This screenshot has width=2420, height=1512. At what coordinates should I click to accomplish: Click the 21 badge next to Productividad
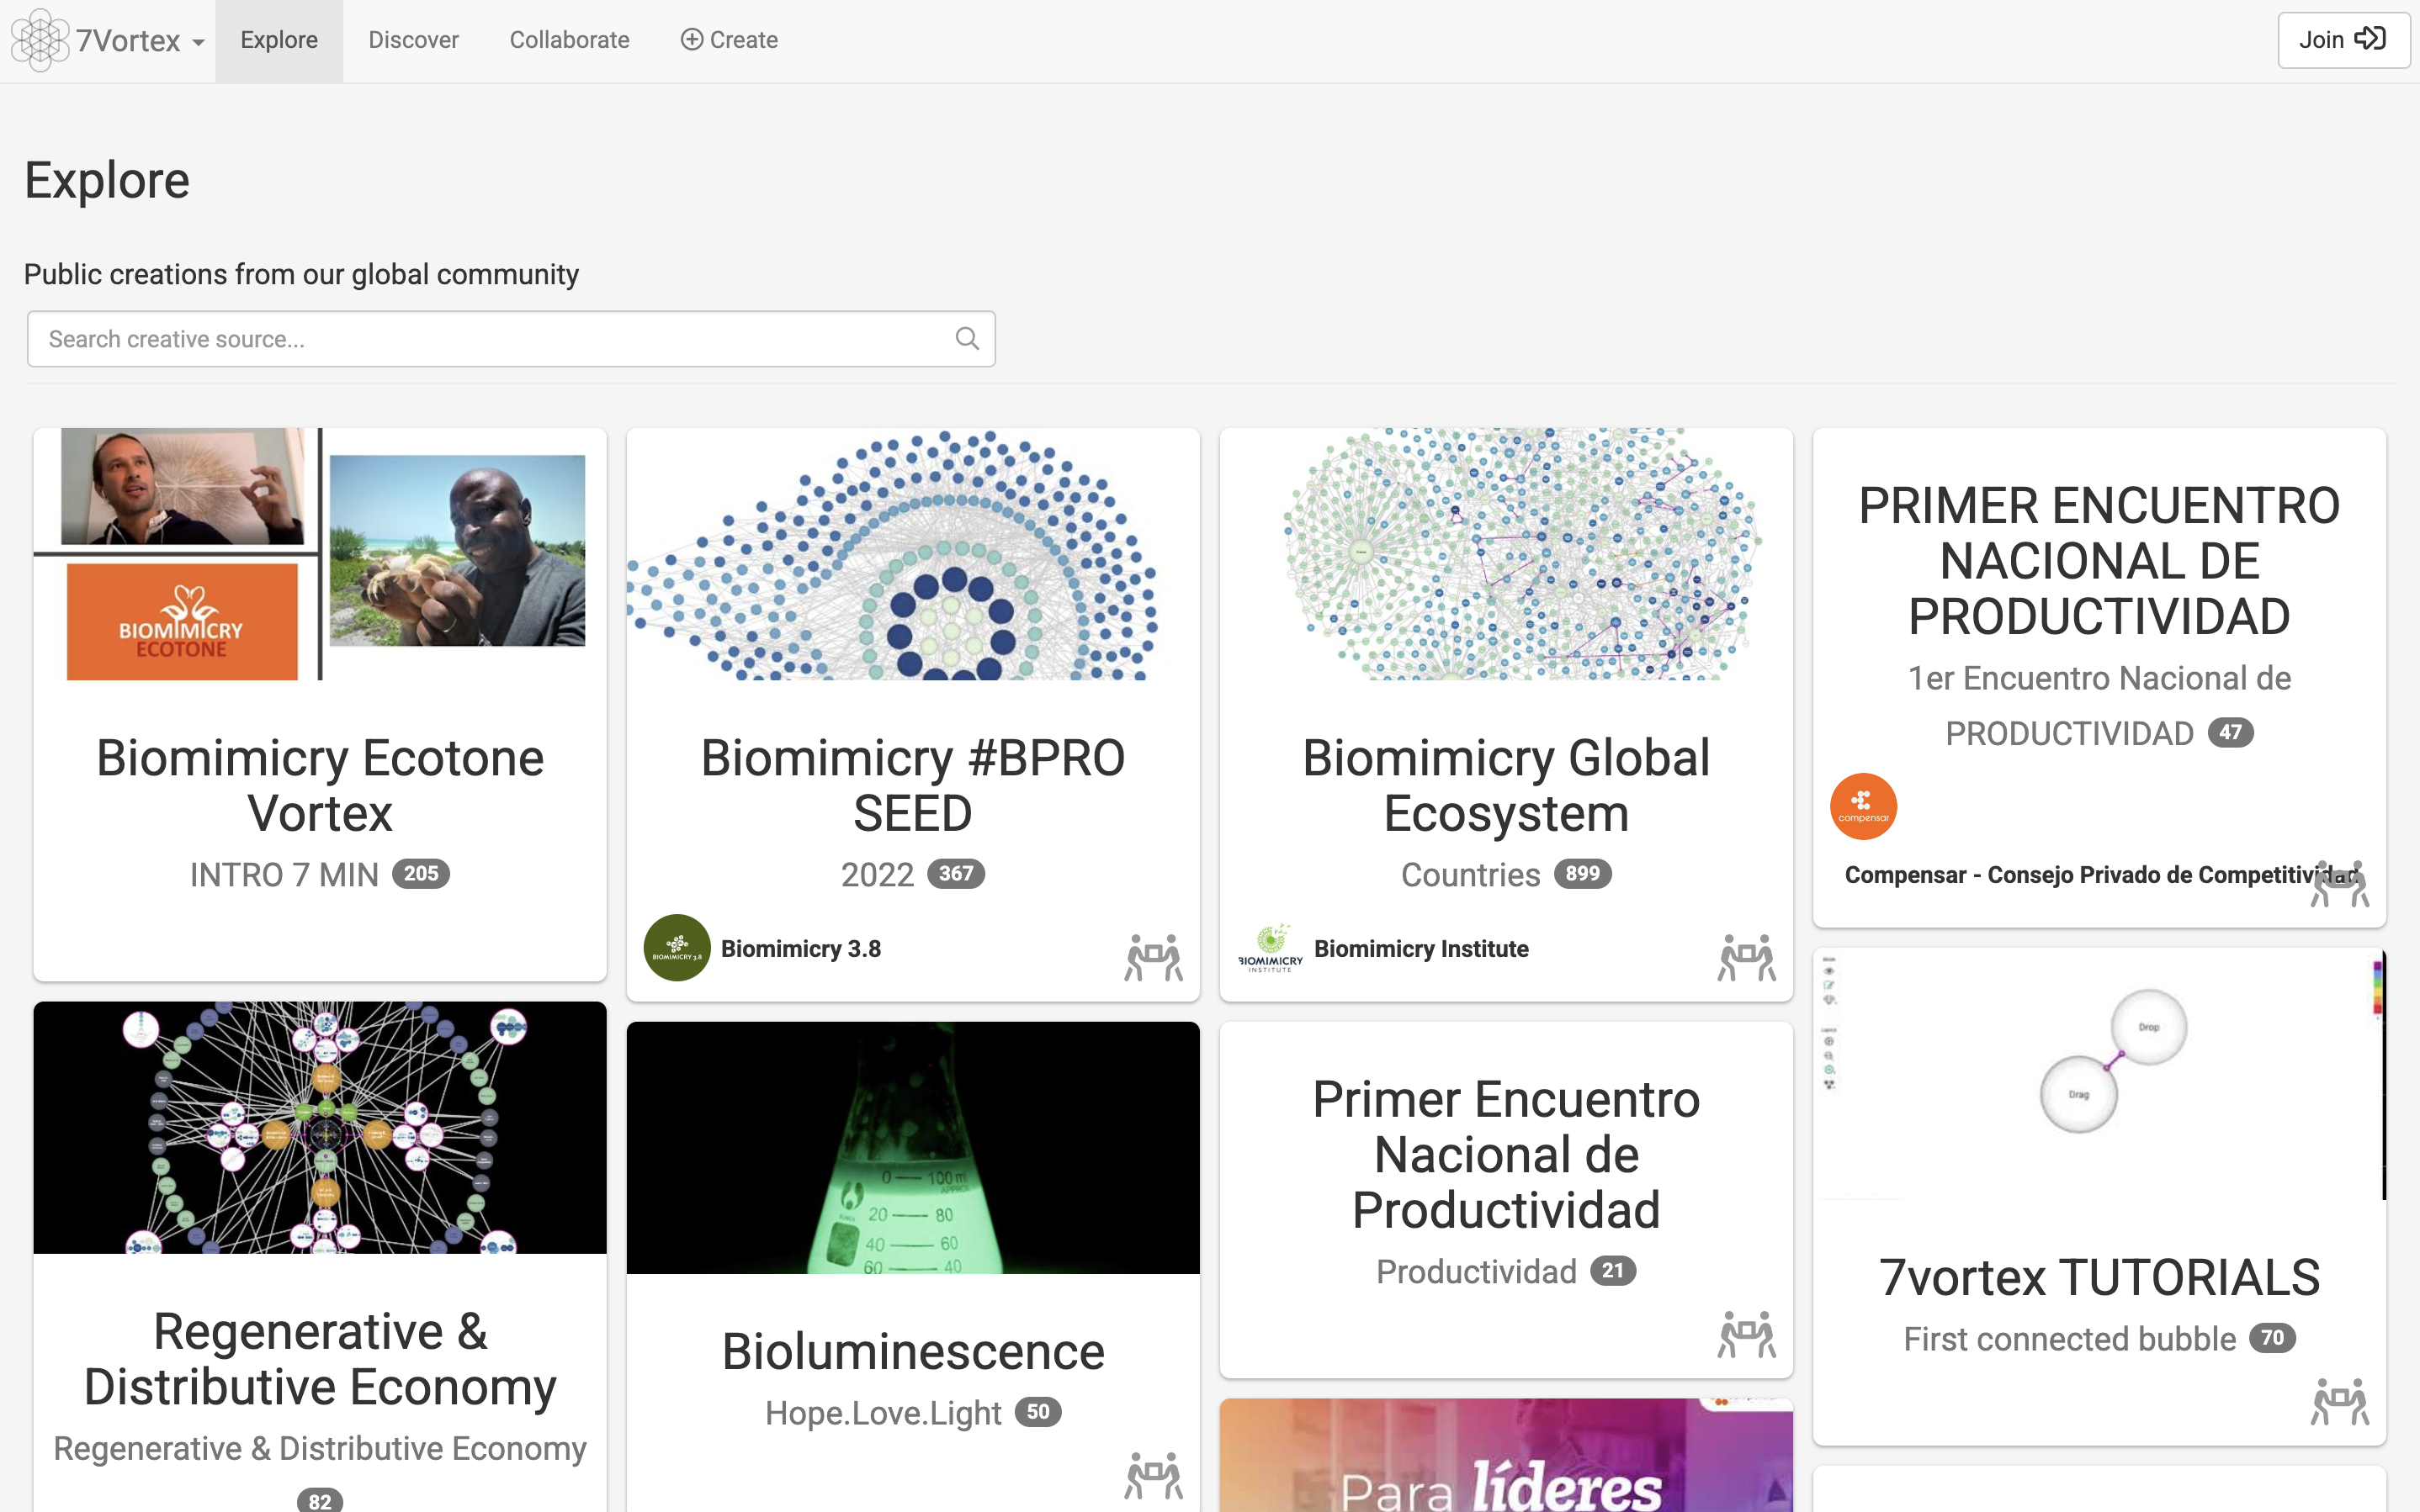pyautogui.click(x=1613, y=1271)
